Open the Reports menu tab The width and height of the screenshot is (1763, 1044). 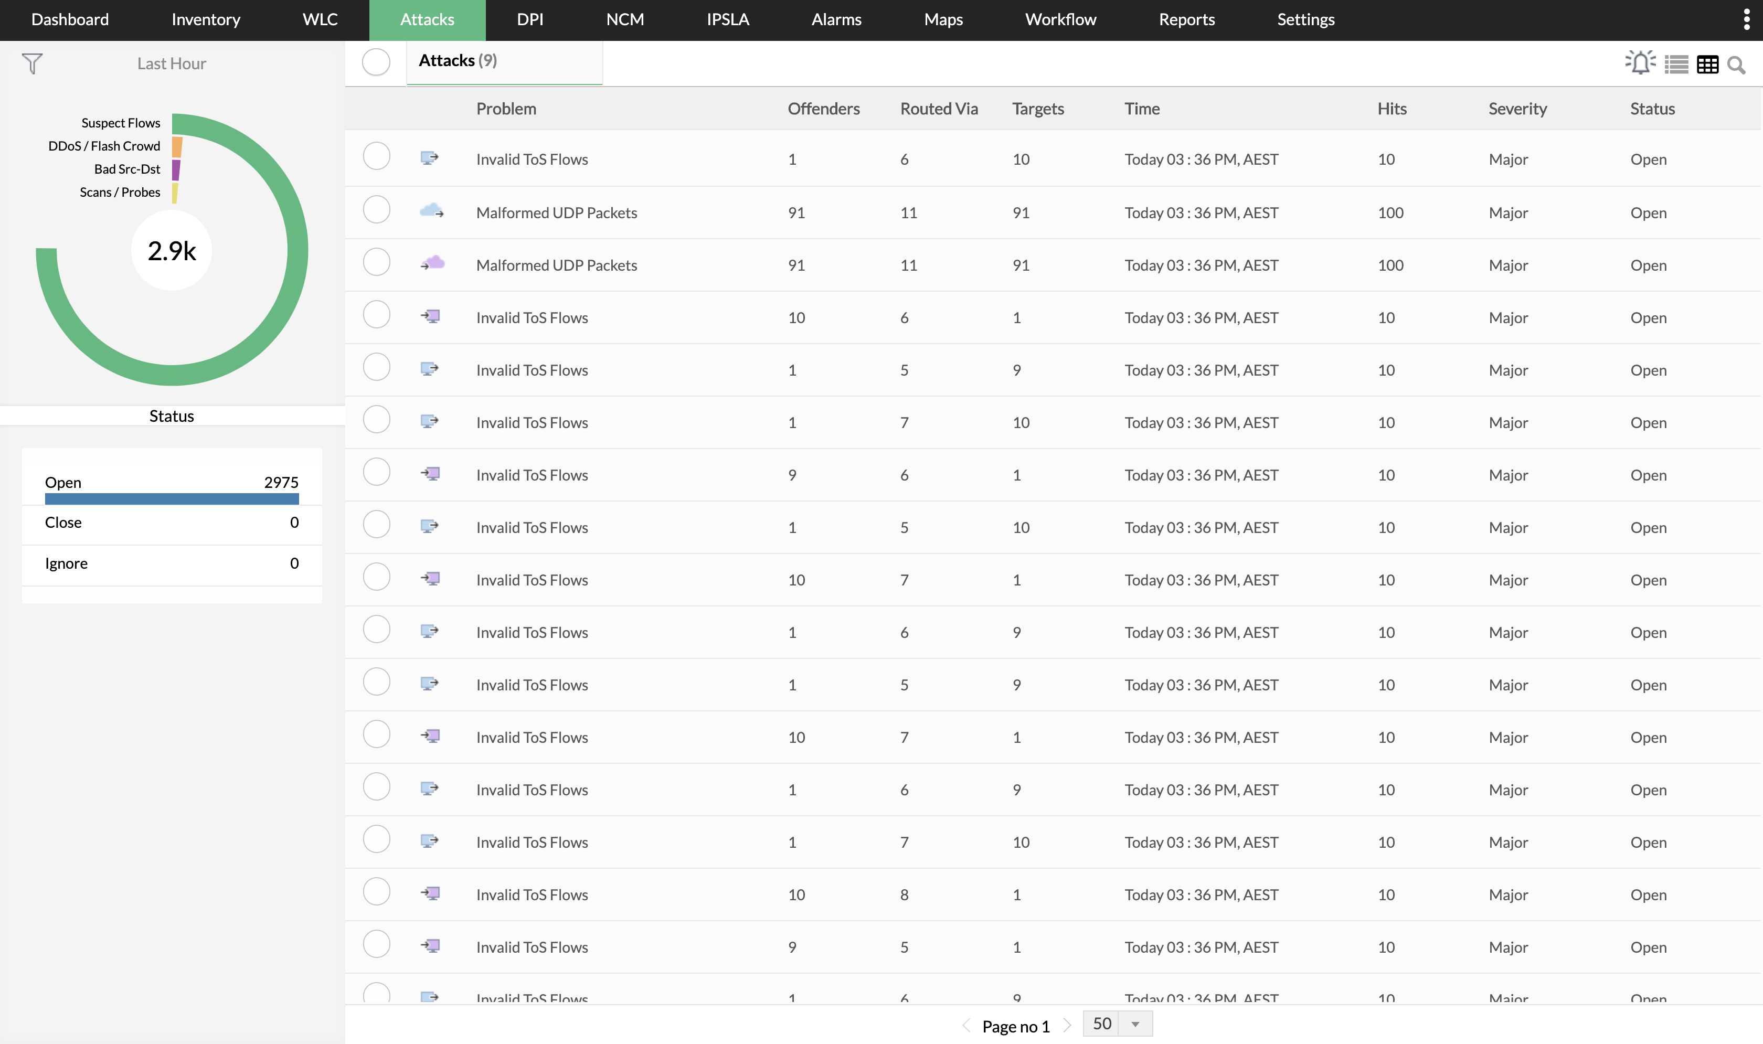point(1186,20)
